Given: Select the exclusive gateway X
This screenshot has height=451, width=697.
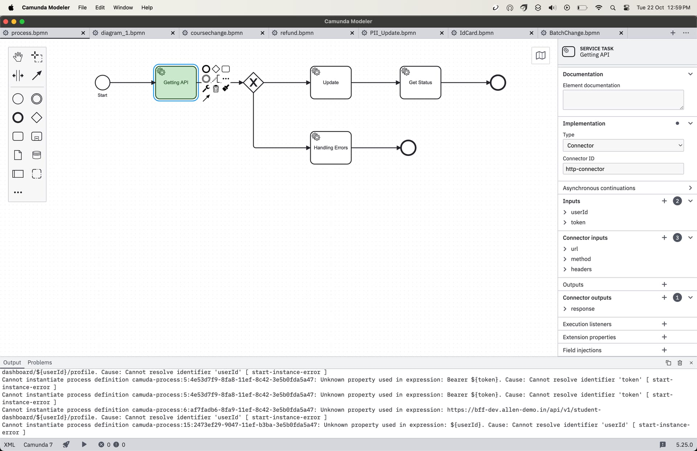Looking at the screenshot, I should (253, 83).
